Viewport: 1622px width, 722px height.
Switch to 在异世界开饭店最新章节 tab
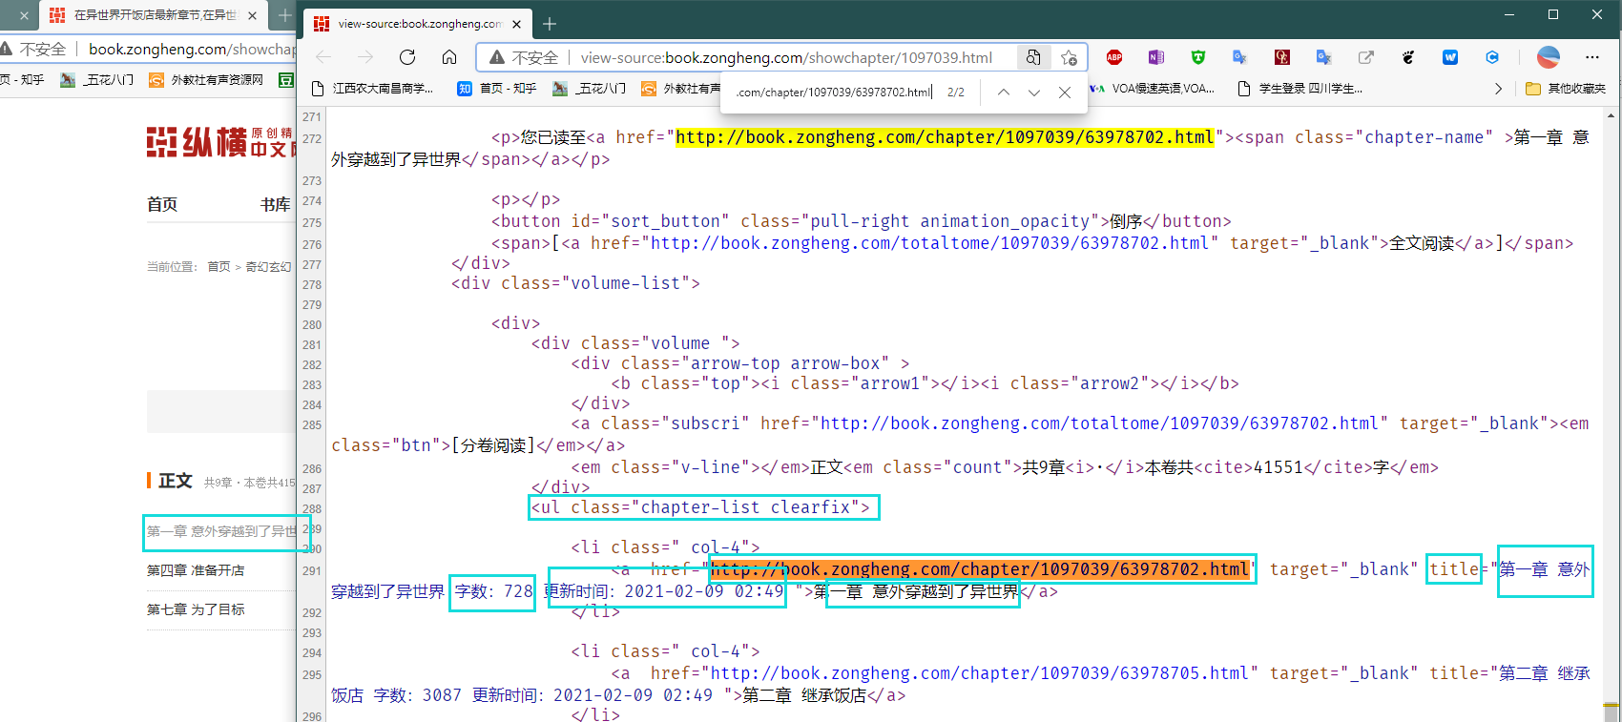tap(153, 15)
